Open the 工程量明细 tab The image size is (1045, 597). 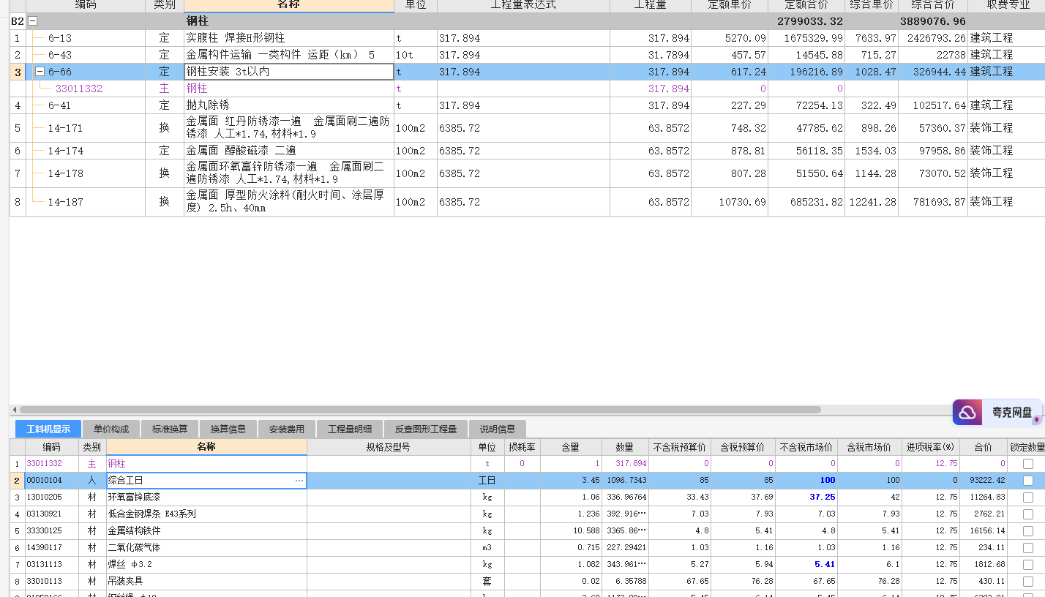tap(350, 429)
